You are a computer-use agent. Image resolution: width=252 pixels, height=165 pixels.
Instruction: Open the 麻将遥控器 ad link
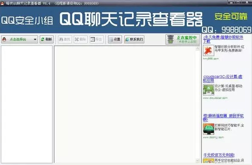[223, 118]
